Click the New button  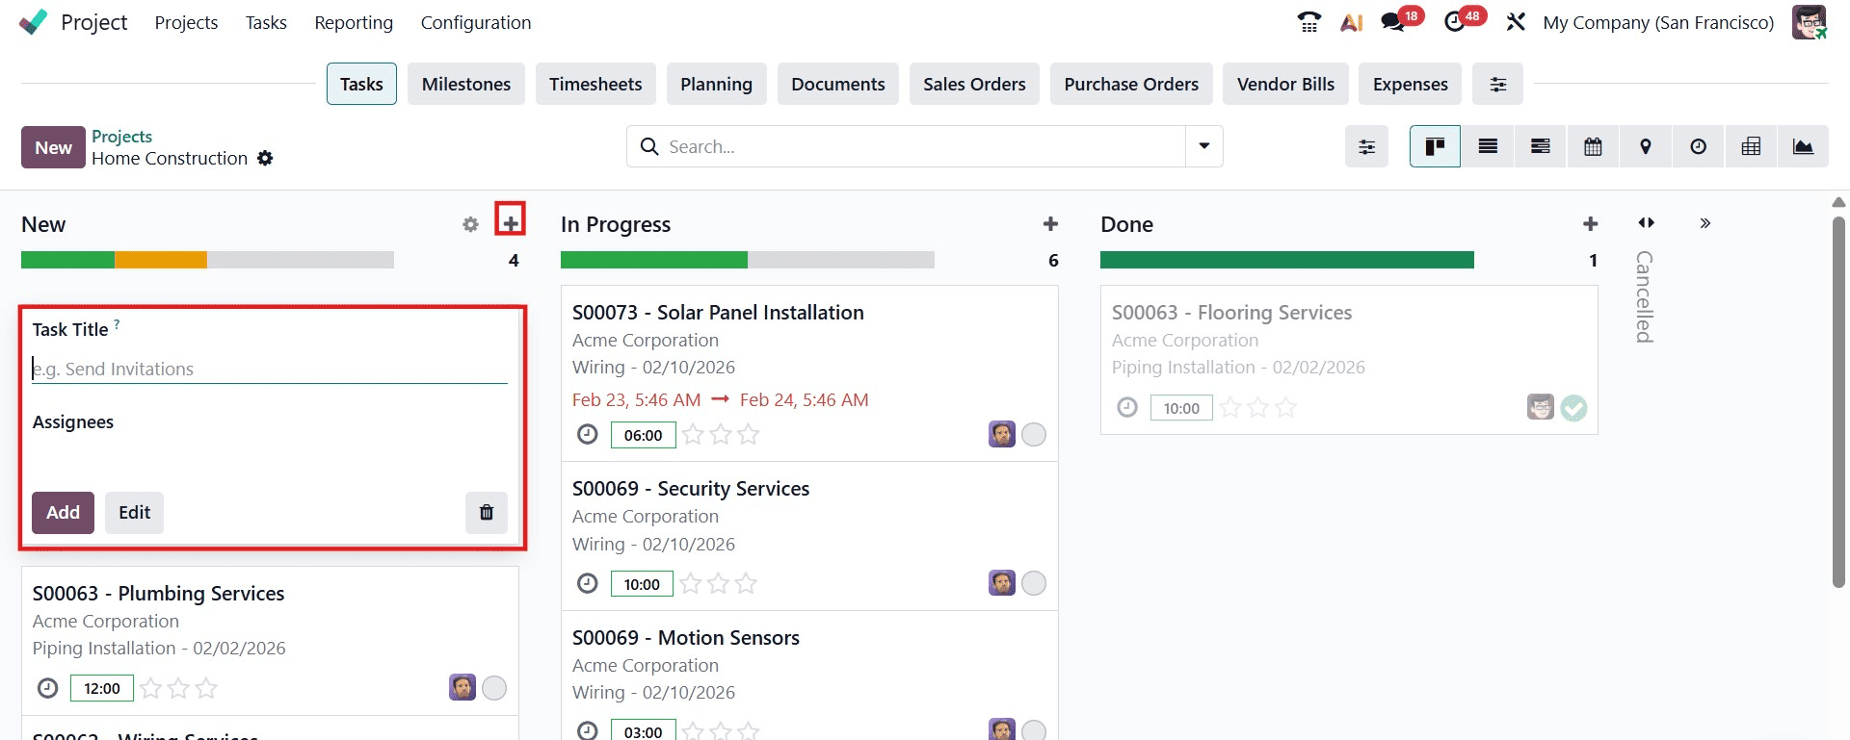click(53, 147)
